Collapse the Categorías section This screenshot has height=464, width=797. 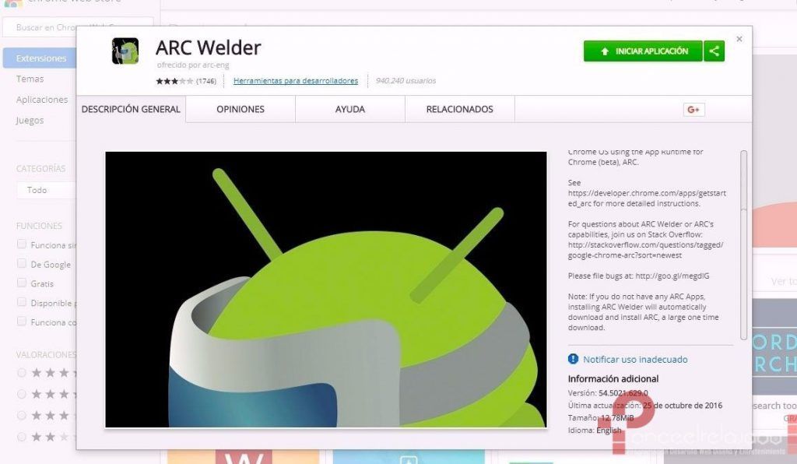point(41,168)
